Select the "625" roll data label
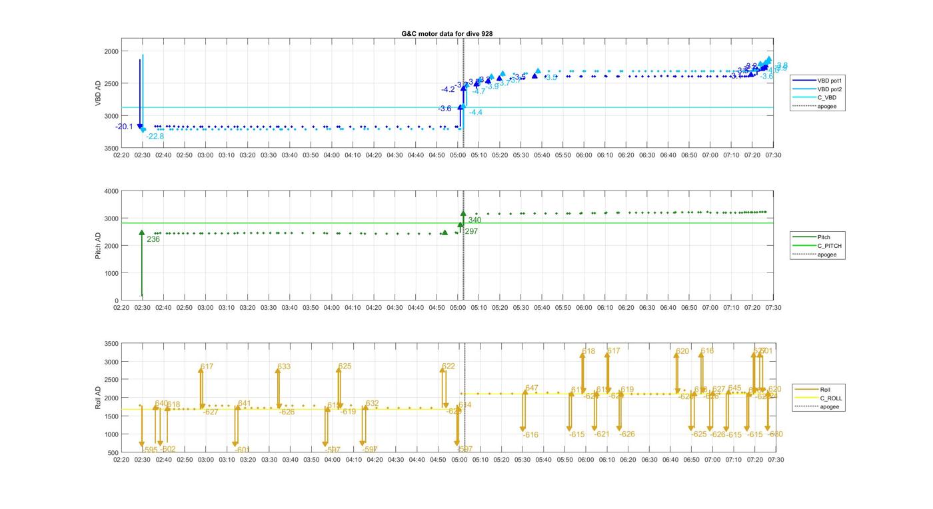Image resolution: width=933 pixels, height=509 pixels. pyautogui.click(x=345, y=366)
